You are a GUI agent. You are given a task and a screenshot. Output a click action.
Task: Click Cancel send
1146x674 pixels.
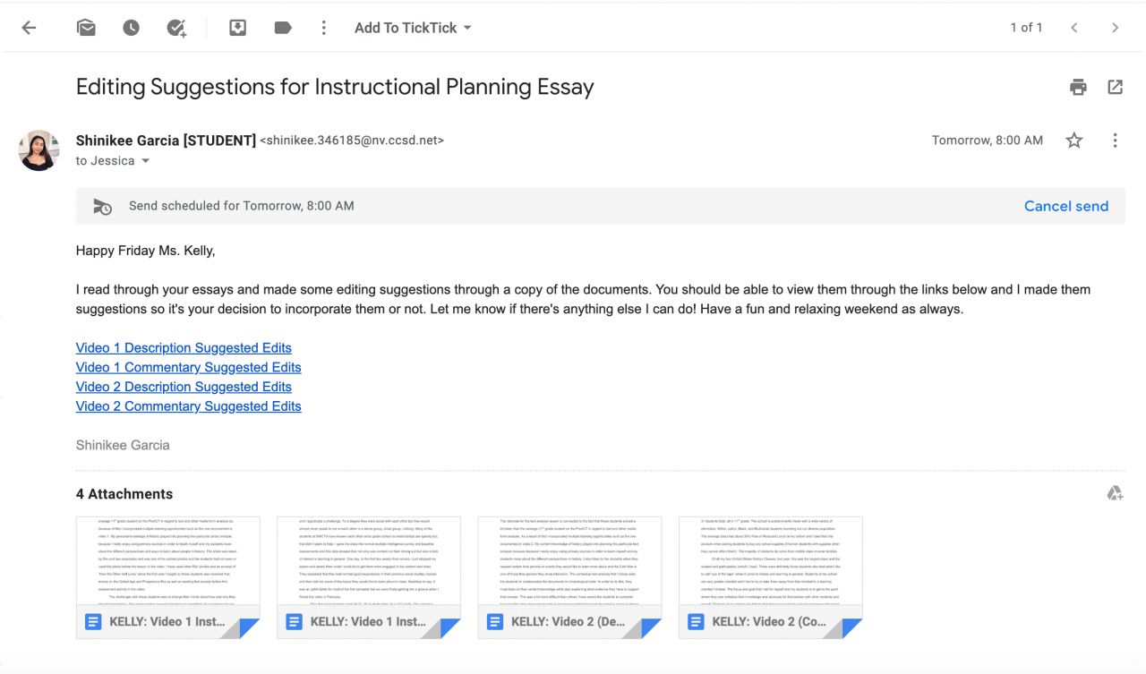(x=1065, y=206)
